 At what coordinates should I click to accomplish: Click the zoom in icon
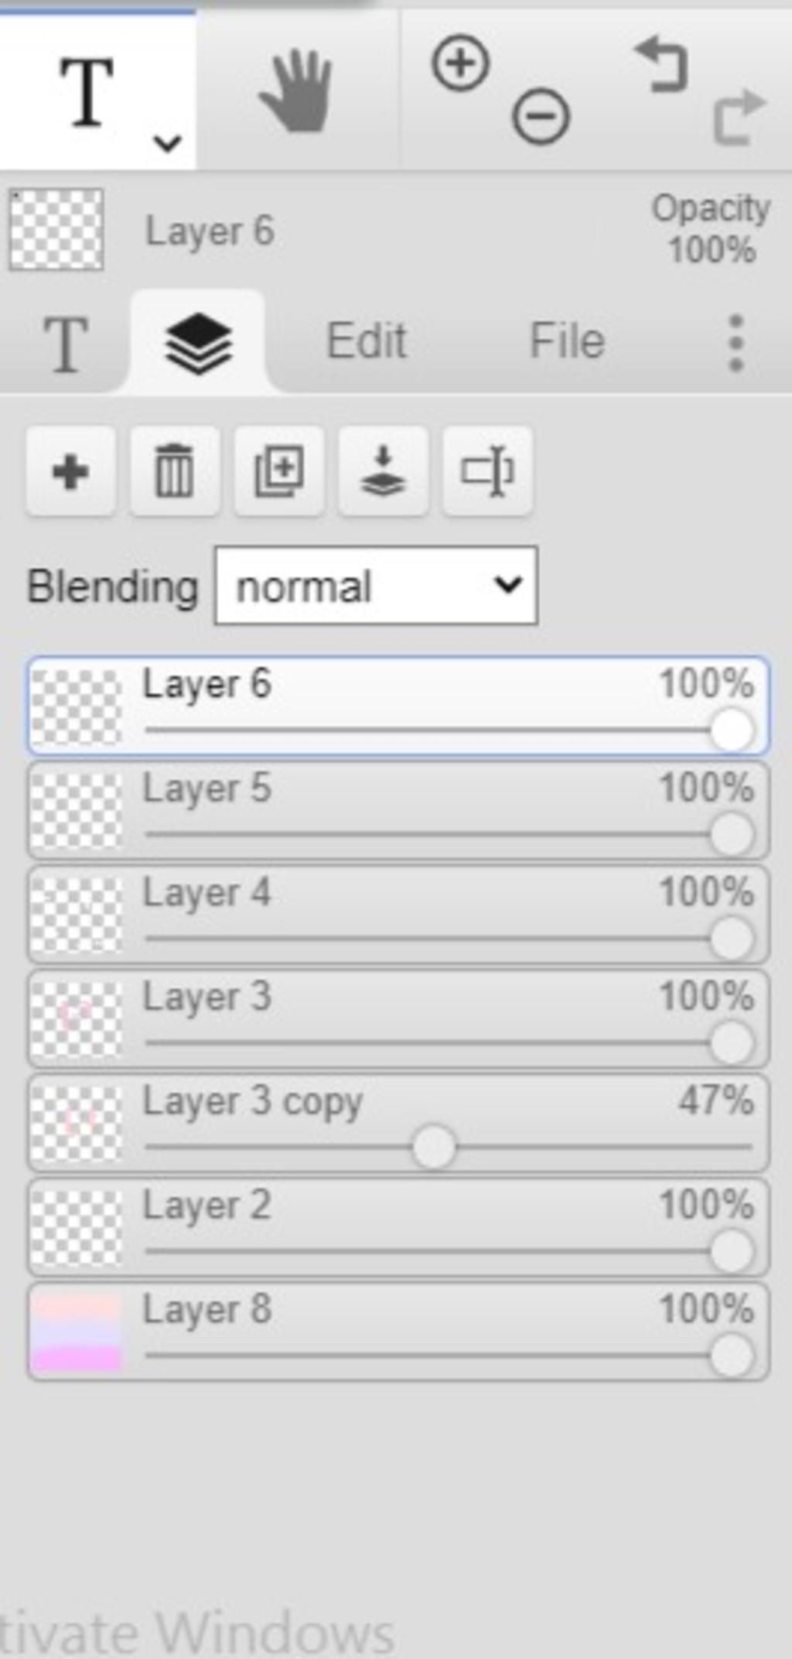tap(461, 63)
